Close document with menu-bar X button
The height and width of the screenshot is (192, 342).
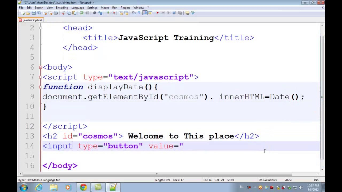point(322,8)
